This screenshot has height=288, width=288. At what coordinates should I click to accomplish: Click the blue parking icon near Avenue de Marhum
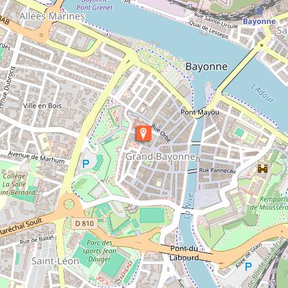pyautogui.click(x=86, y=164)
